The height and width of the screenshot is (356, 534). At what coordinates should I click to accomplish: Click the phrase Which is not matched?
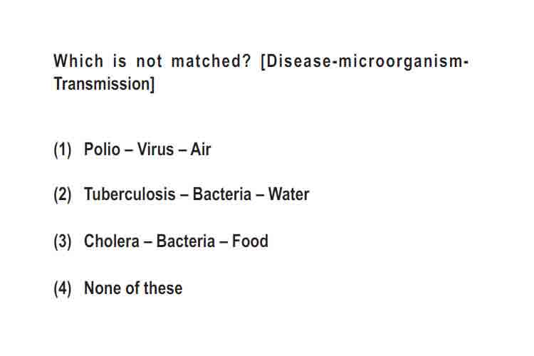coord(152,61)
